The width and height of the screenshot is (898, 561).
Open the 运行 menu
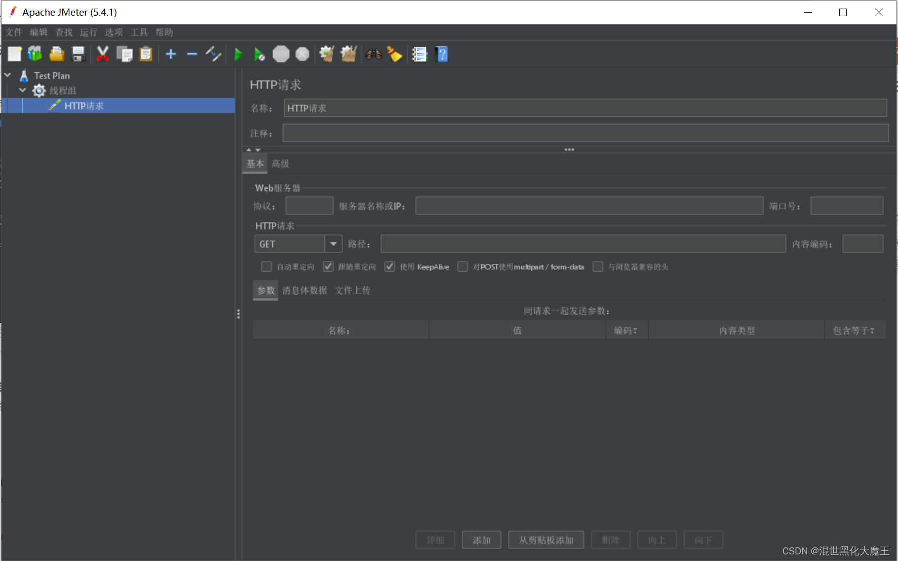pos(89,32)
